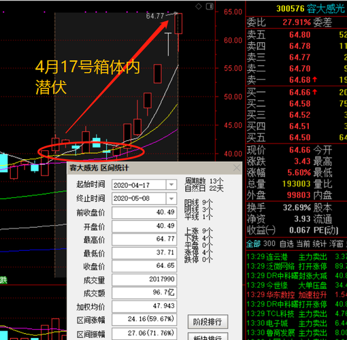Click the diamond marker icon above the chart
347x340 pixels.
[199, 7]
